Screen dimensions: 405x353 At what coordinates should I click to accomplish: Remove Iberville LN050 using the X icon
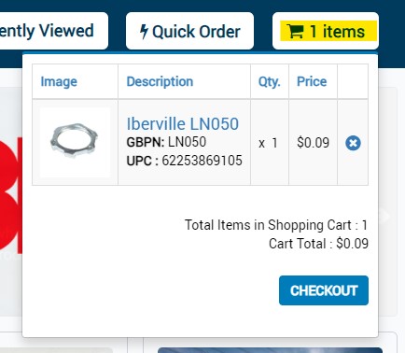[x=353, y=143]
